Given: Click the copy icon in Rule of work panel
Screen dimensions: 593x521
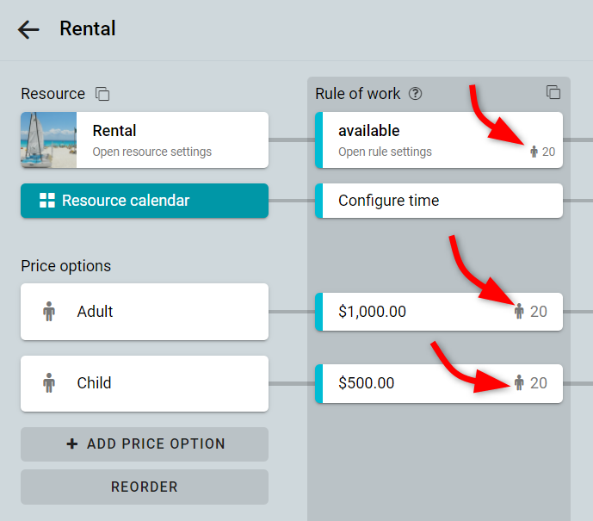Looking at the screenshot, I should pyautogui.click(x=553, y=92).
